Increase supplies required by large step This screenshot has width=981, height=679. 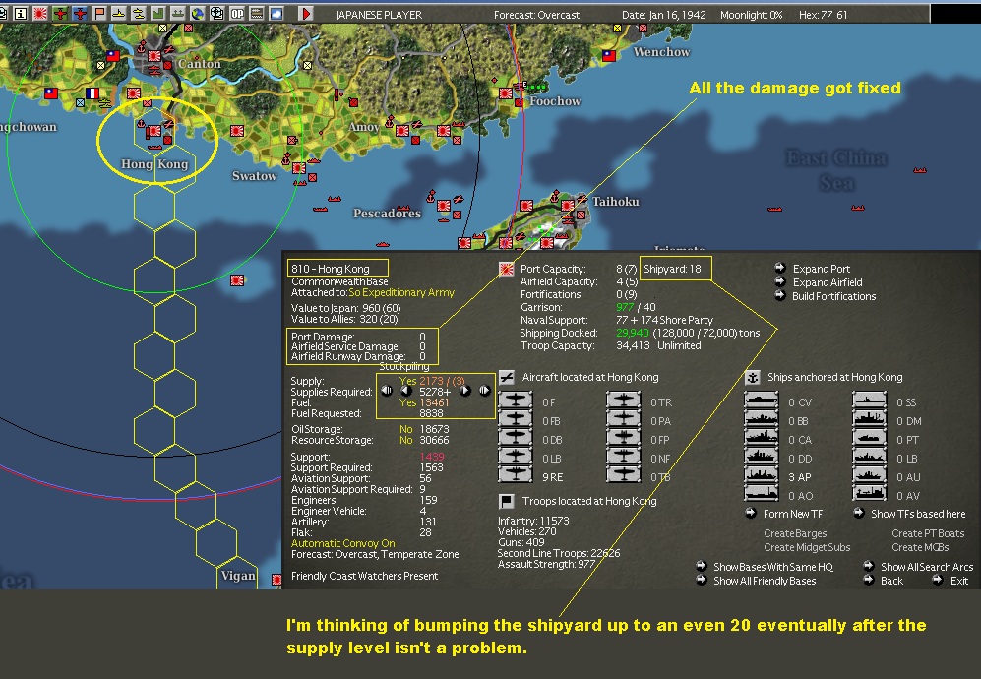point(485,391)
